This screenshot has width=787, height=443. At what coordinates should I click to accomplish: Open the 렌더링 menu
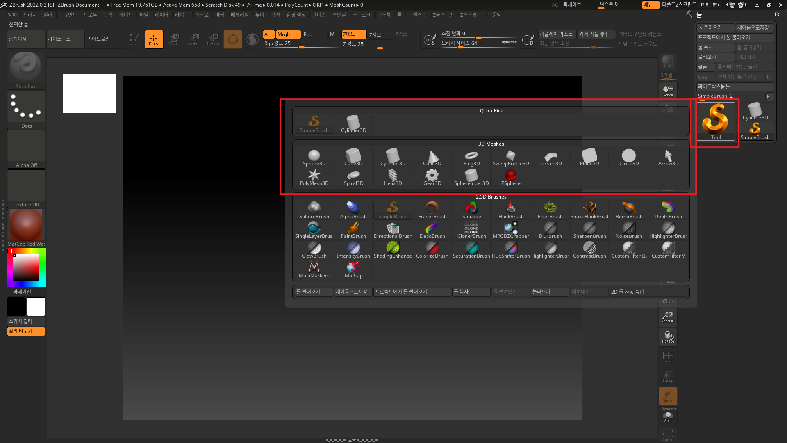pos(319,15)
